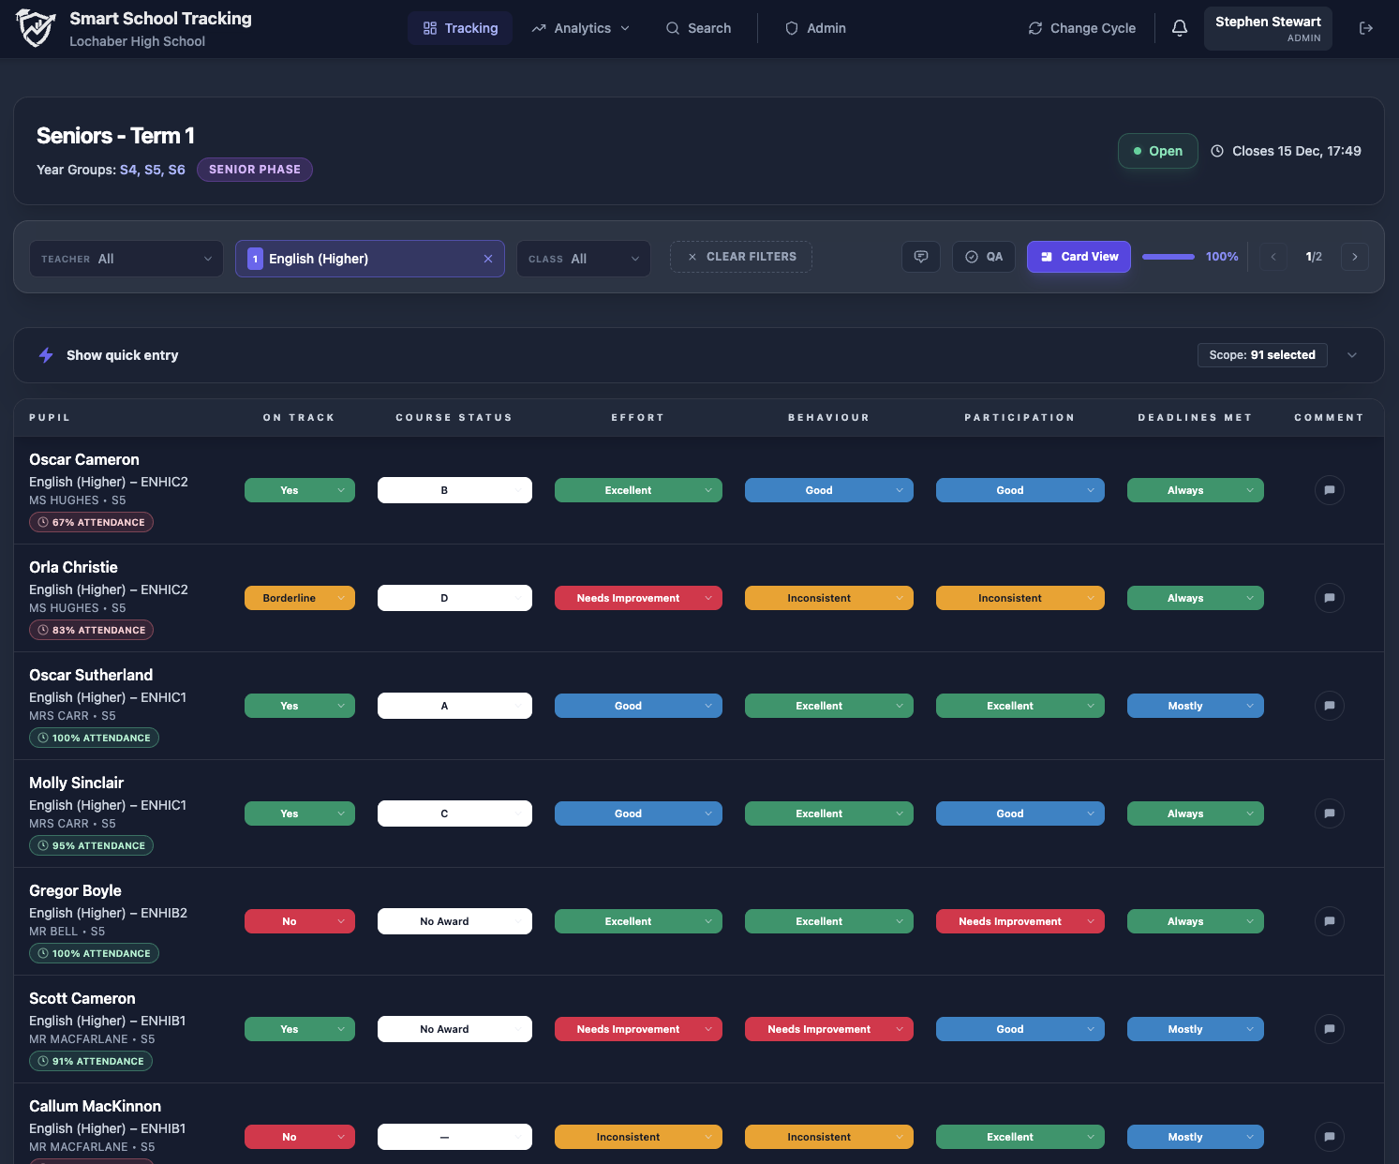Toggle QA mode
Screen dimensions: 1399x1164
click(x=983, y=256)
